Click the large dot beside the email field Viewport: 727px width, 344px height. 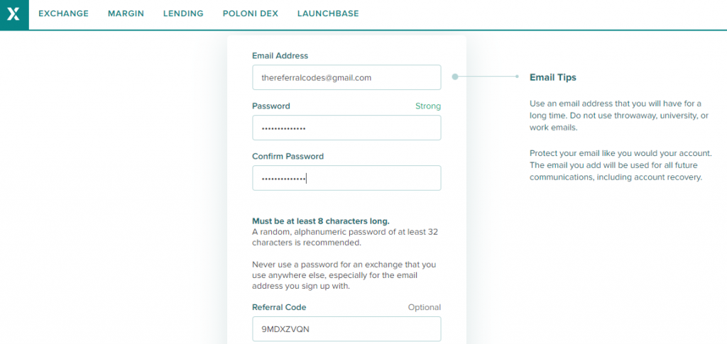coord(455,77)
